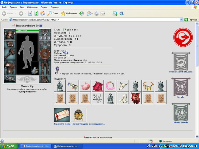Expand the Forward button history dropdown
The height and width of the screenshot is (149, 199).
[x=25, y=13]
